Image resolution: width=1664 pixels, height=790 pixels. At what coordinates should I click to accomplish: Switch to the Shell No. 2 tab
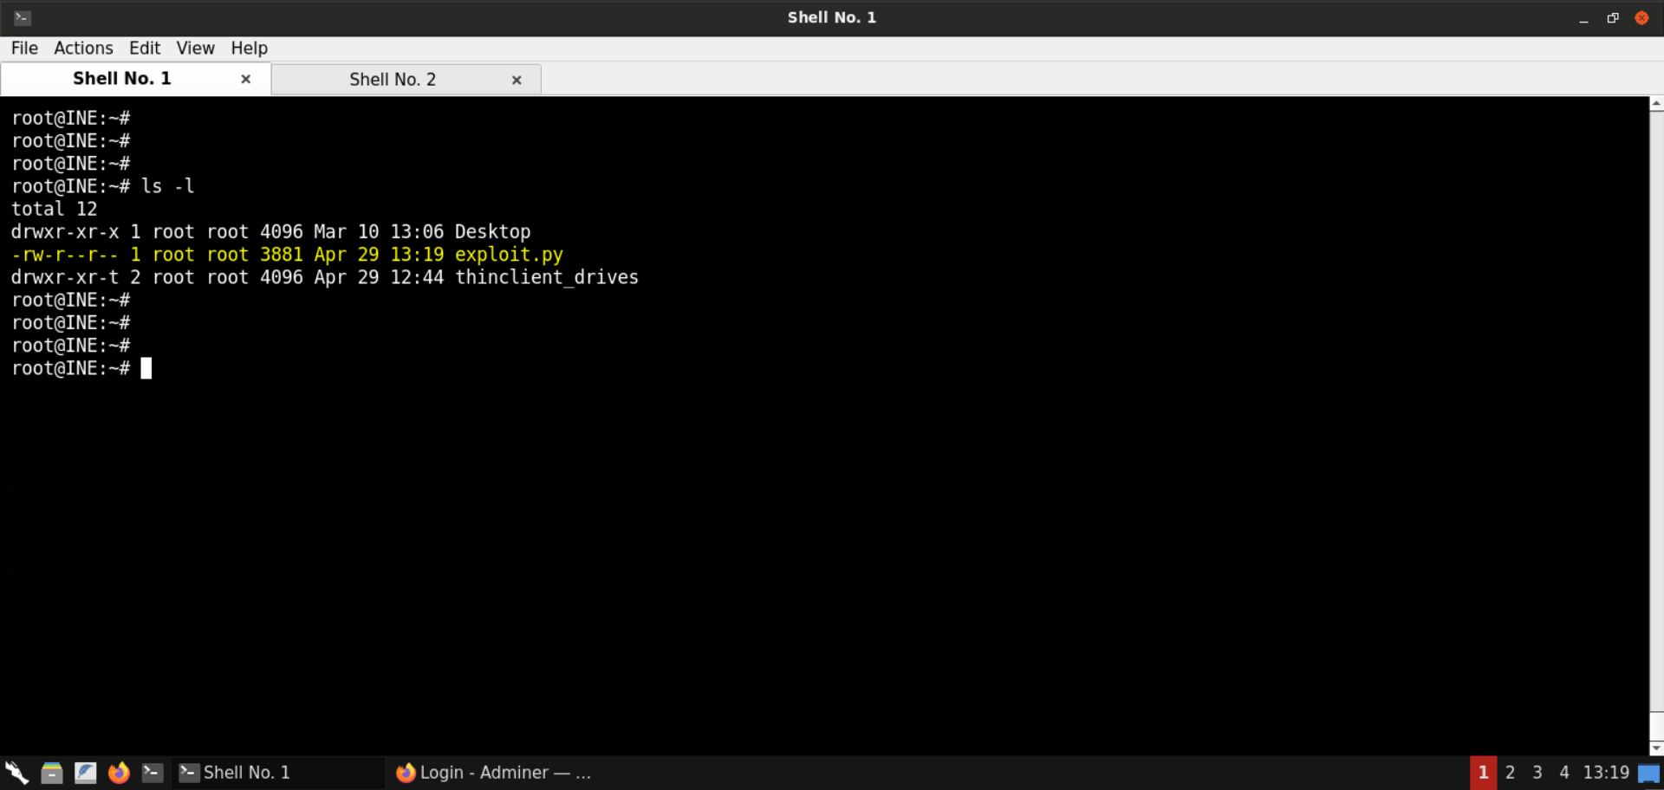pyautogui.click(x=393, y=79)
